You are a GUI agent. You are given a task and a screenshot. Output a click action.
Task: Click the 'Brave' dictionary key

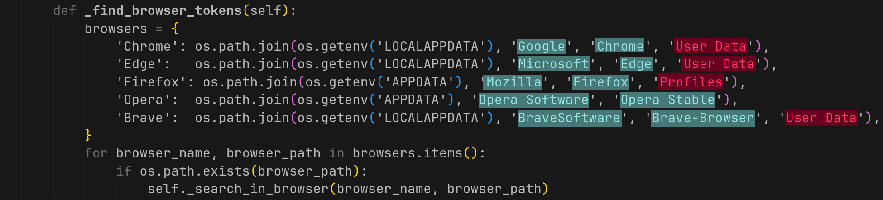point(143,118)
